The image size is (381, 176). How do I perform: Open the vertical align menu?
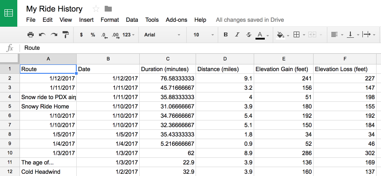pyautogui.click(x=350, y=35)
